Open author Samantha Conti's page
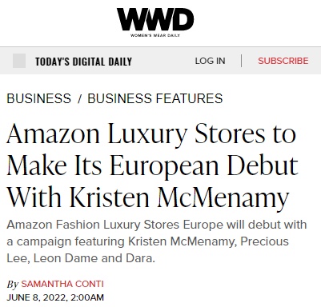Screen dimensions: 321x307 pyautogui.click(x=62, y=284)
